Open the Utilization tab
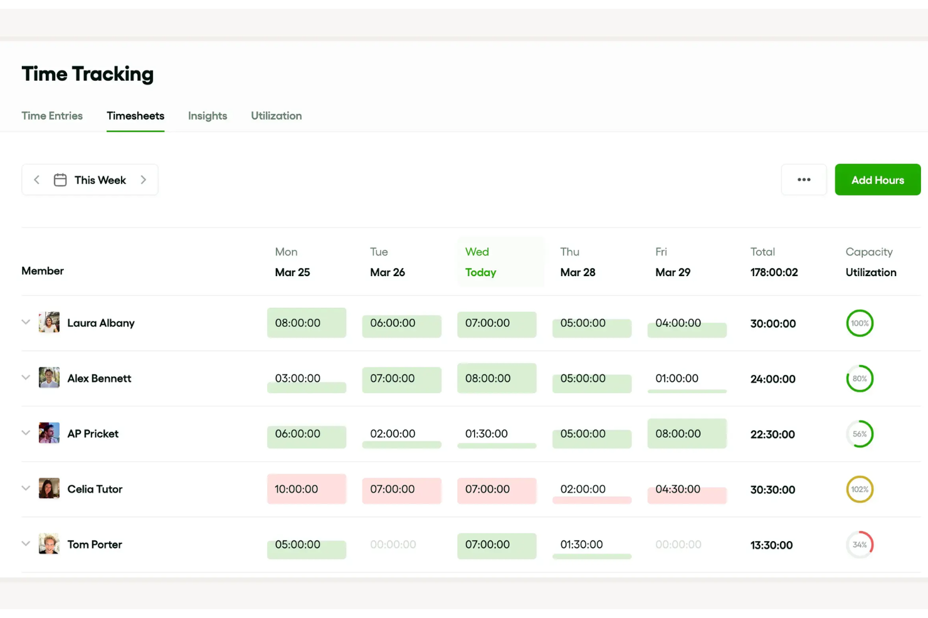 [277, 116]
